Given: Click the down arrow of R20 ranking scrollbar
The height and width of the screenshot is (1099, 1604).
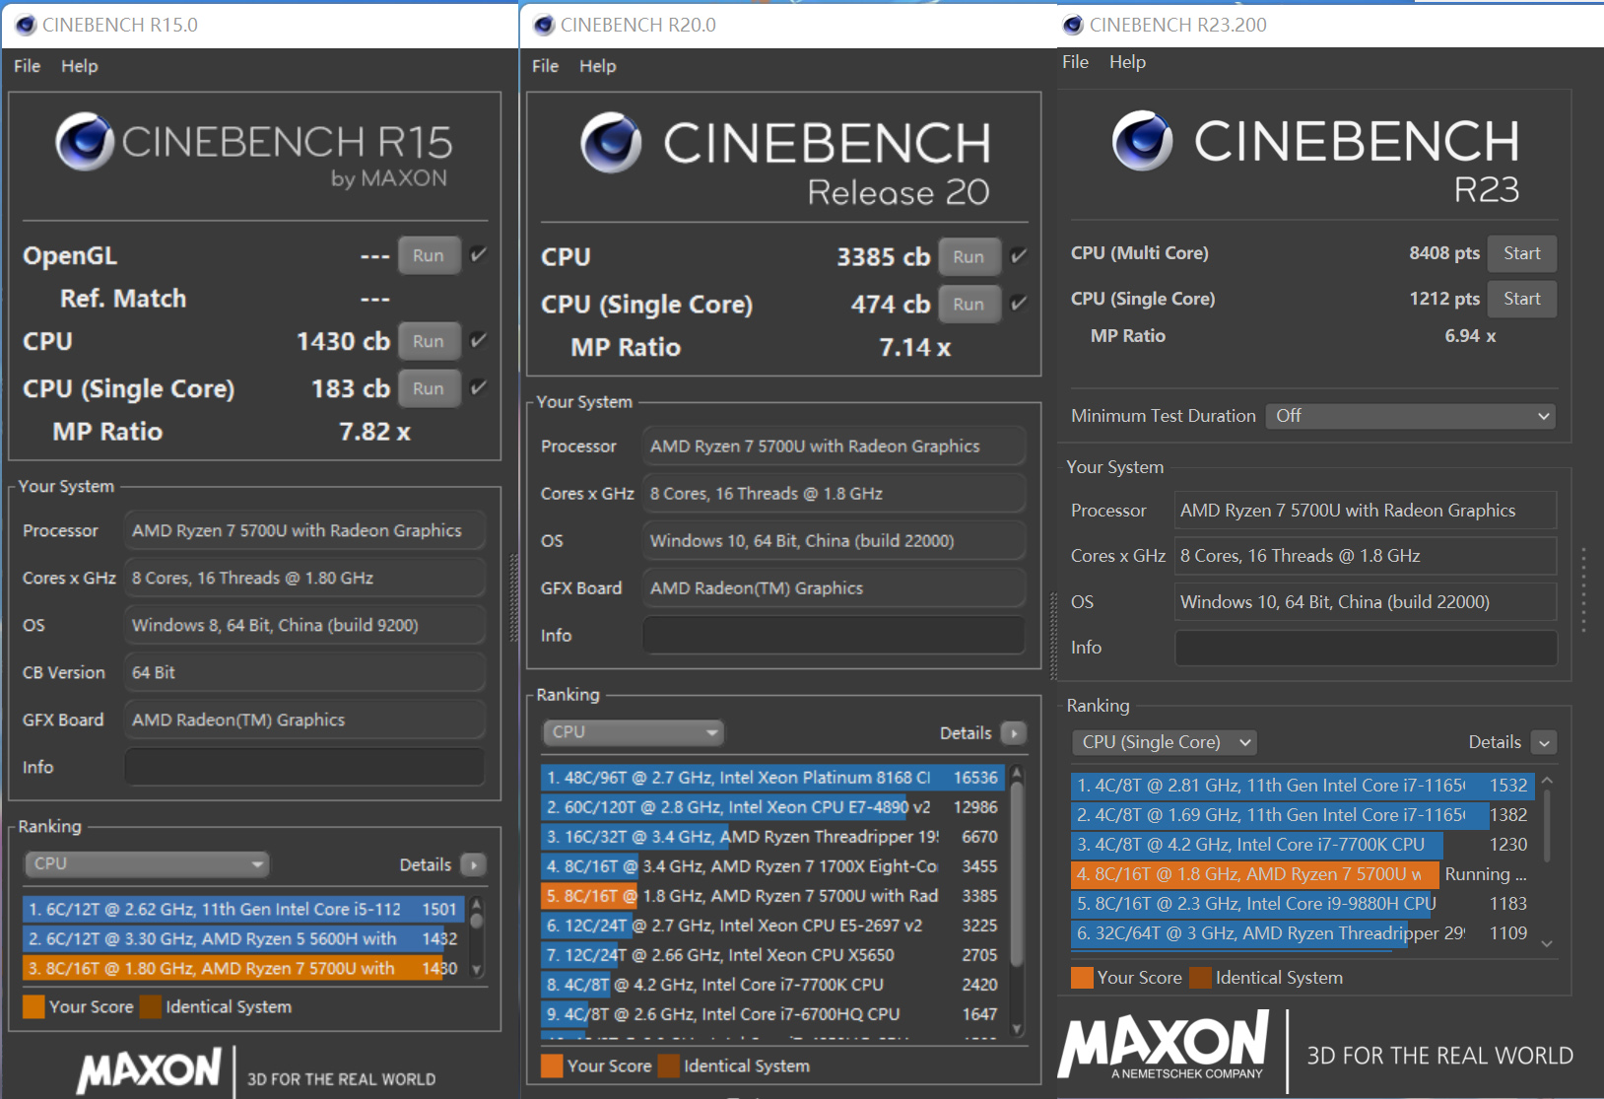Looking at the screenshot, I should (1017, 1029).
